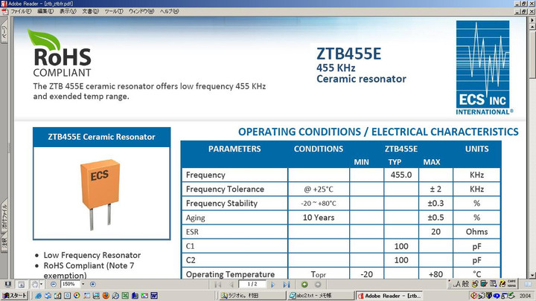This screenshot has width=536, height=301.
Task: Click the vertical scrollbar on the right
Action: click(x=532, y=149)
